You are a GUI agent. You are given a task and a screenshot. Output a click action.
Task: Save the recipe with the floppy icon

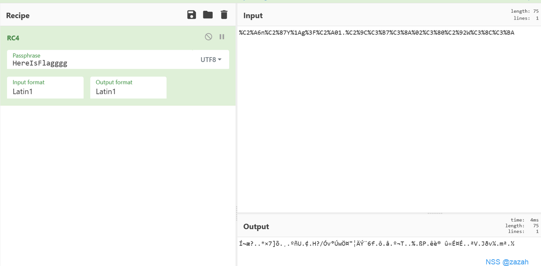click(191, 15)
